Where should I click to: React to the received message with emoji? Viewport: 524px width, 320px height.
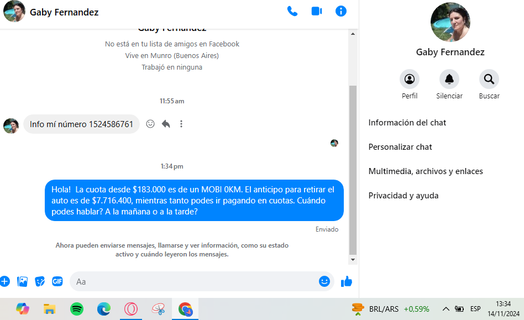(150, 124)
